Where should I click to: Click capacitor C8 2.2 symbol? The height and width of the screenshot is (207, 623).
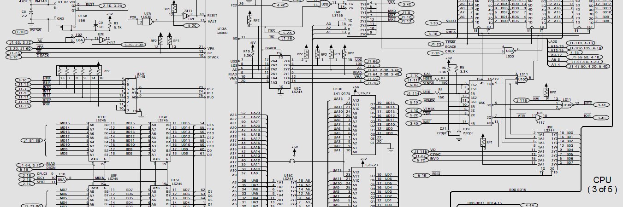[31, 14]
